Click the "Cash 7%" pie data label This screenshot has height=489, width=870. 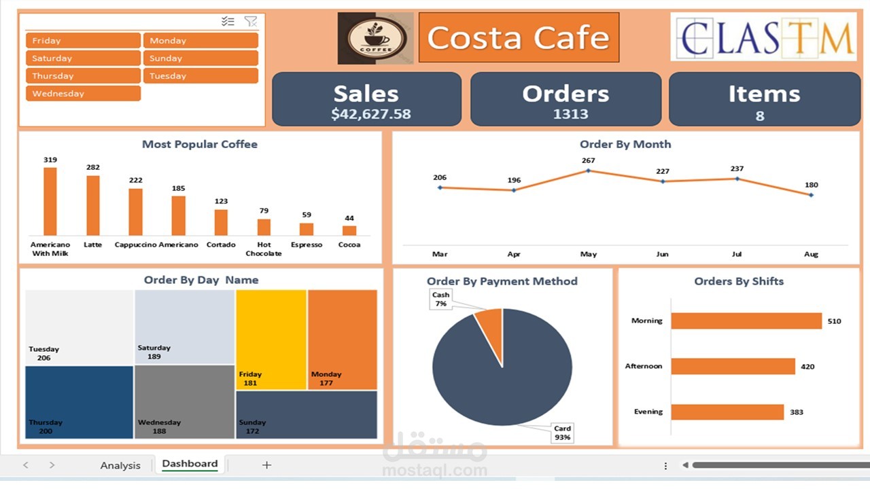click(x=441, y=300)
